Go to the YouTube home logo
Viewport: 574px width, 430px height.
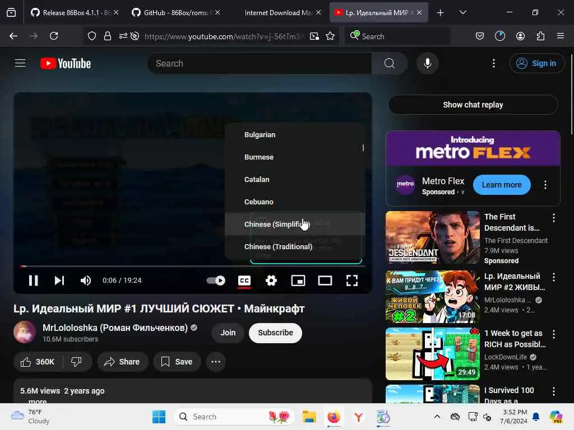click(x=66, y=63)
